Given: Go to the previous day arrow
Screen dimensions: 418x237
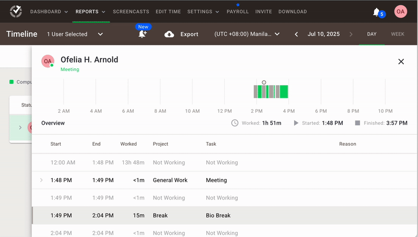Looking at the screenshot, I should [296, 34].
